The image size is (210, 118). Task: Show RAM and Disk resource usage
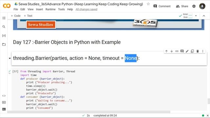[x=186, y=16]
